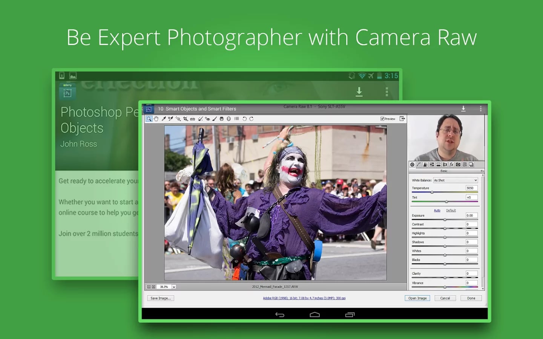Click the Basic panel vertical scrollbar
This screenshot has height=339, width=543.
coord(482,232)
